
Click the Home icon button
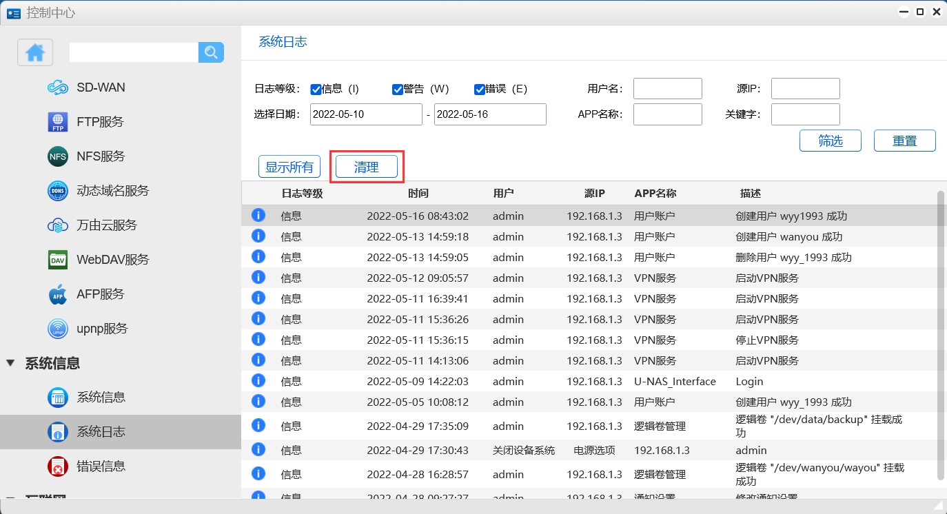click(x=35, y=52)
